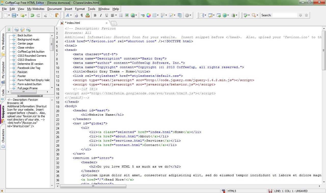
Task: Open the File menu
Action: point(4,9)
